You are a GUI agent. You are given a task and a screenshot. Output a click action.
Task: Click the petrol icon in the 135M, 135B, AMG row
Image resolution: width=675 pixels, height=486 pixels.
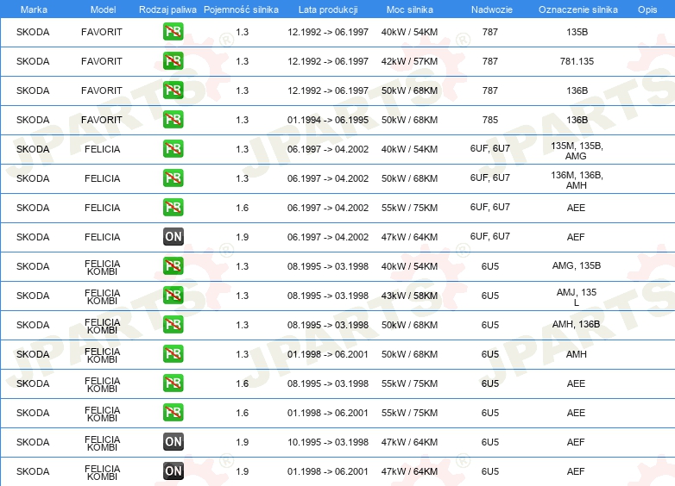(173, 149)
